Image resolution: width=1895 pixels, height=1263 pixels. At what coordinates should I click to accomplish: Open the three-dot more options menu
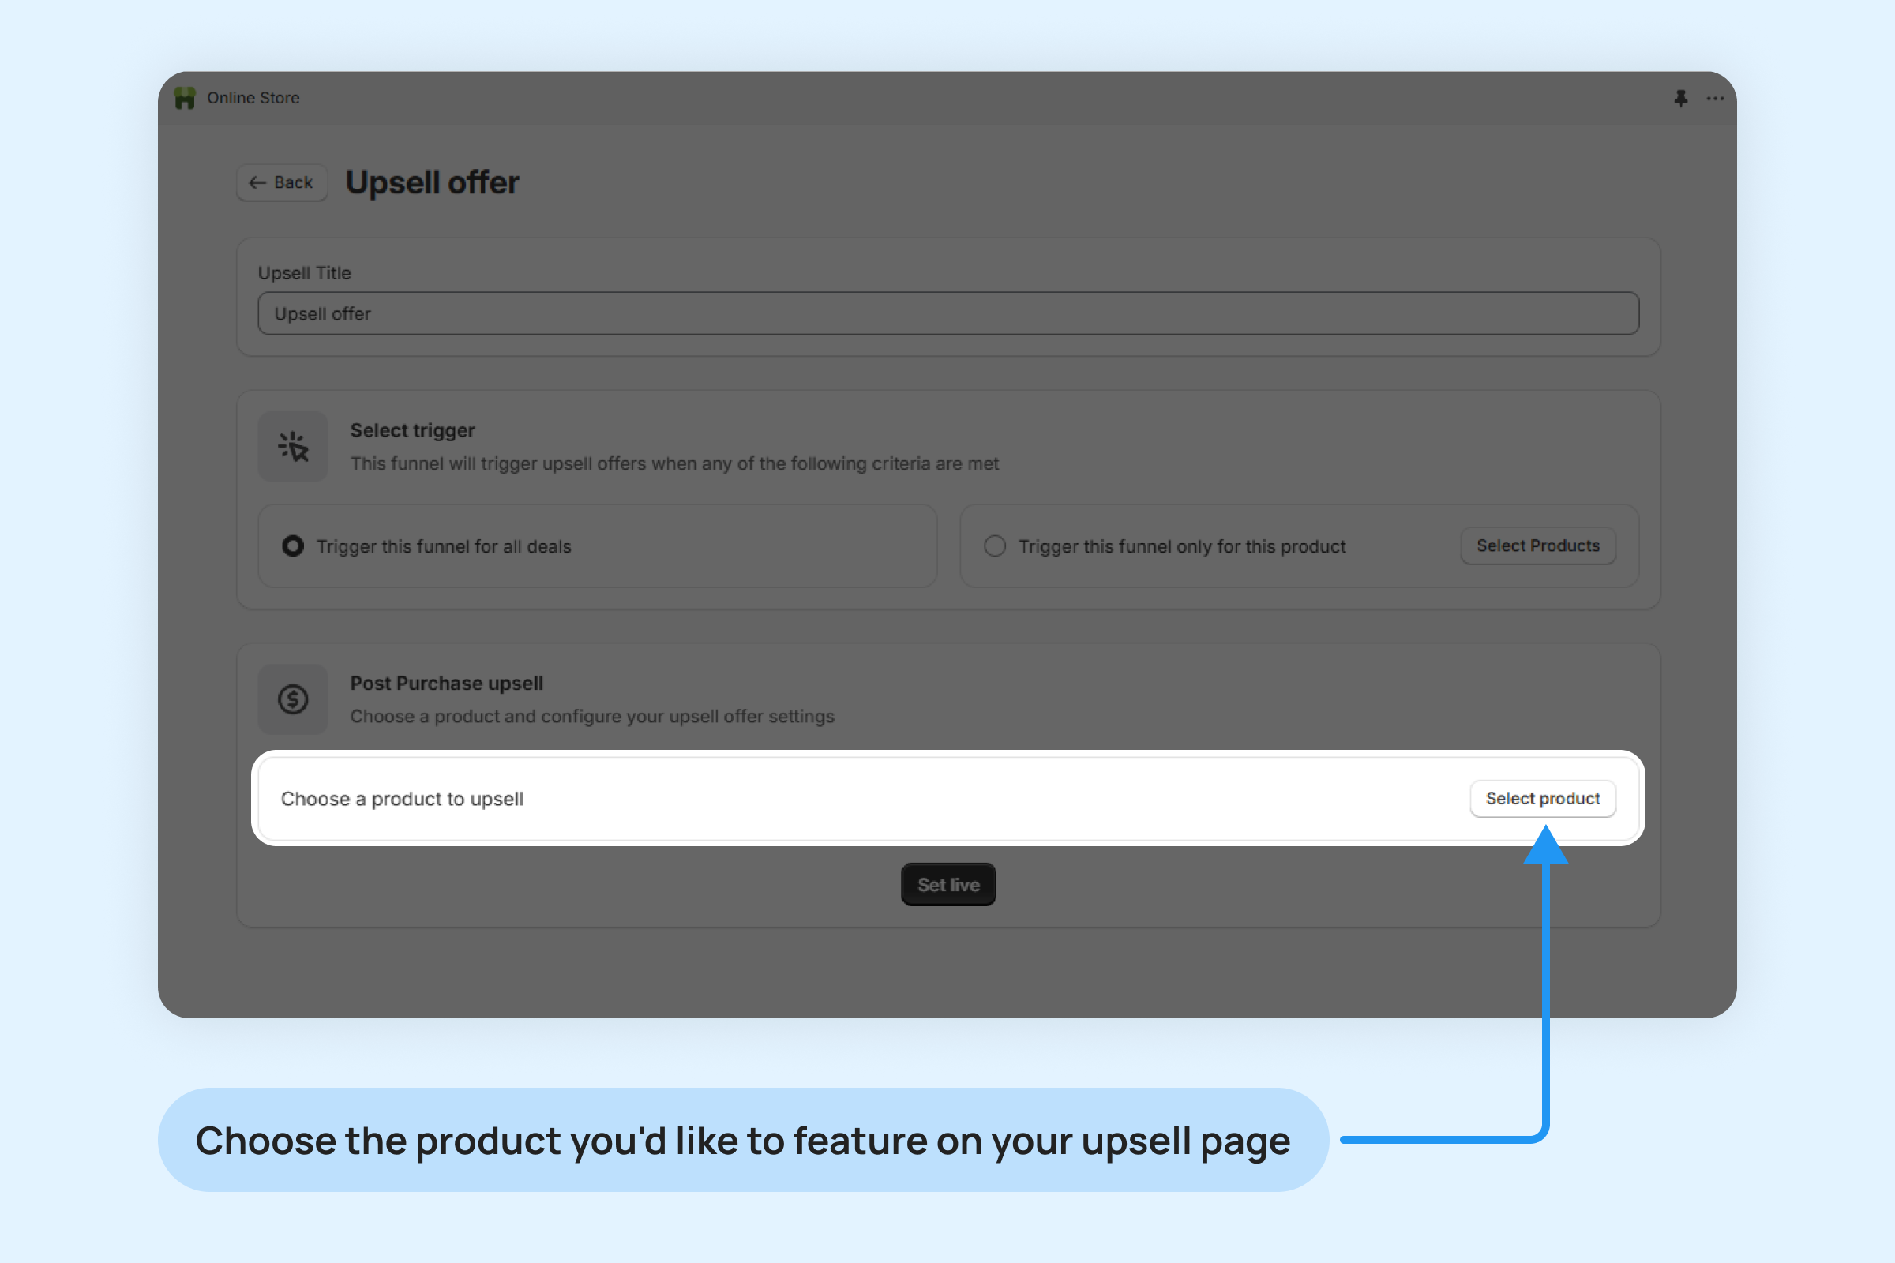1714,98
